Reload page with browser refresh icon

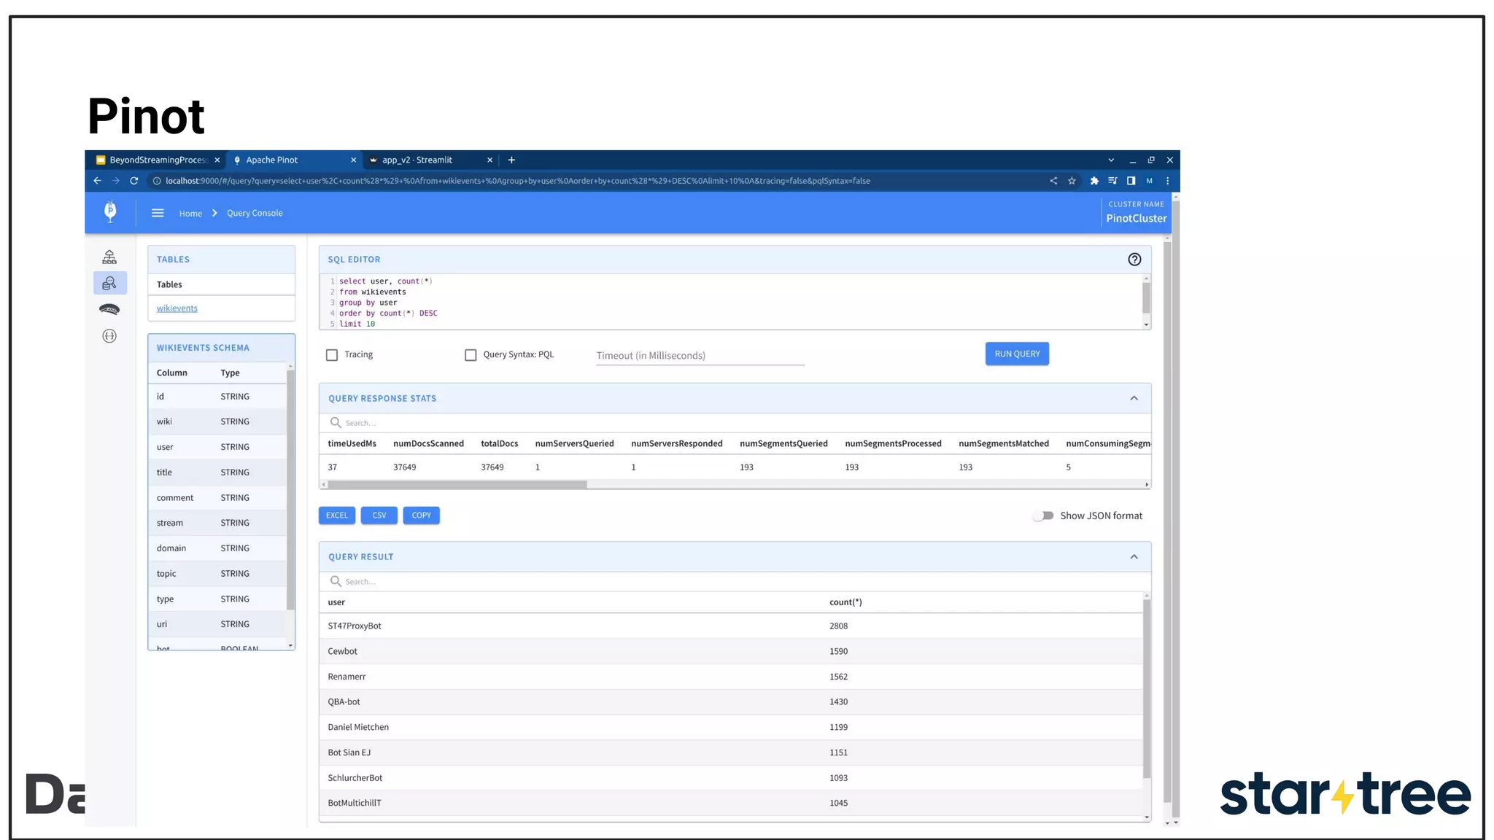point(134,181)
